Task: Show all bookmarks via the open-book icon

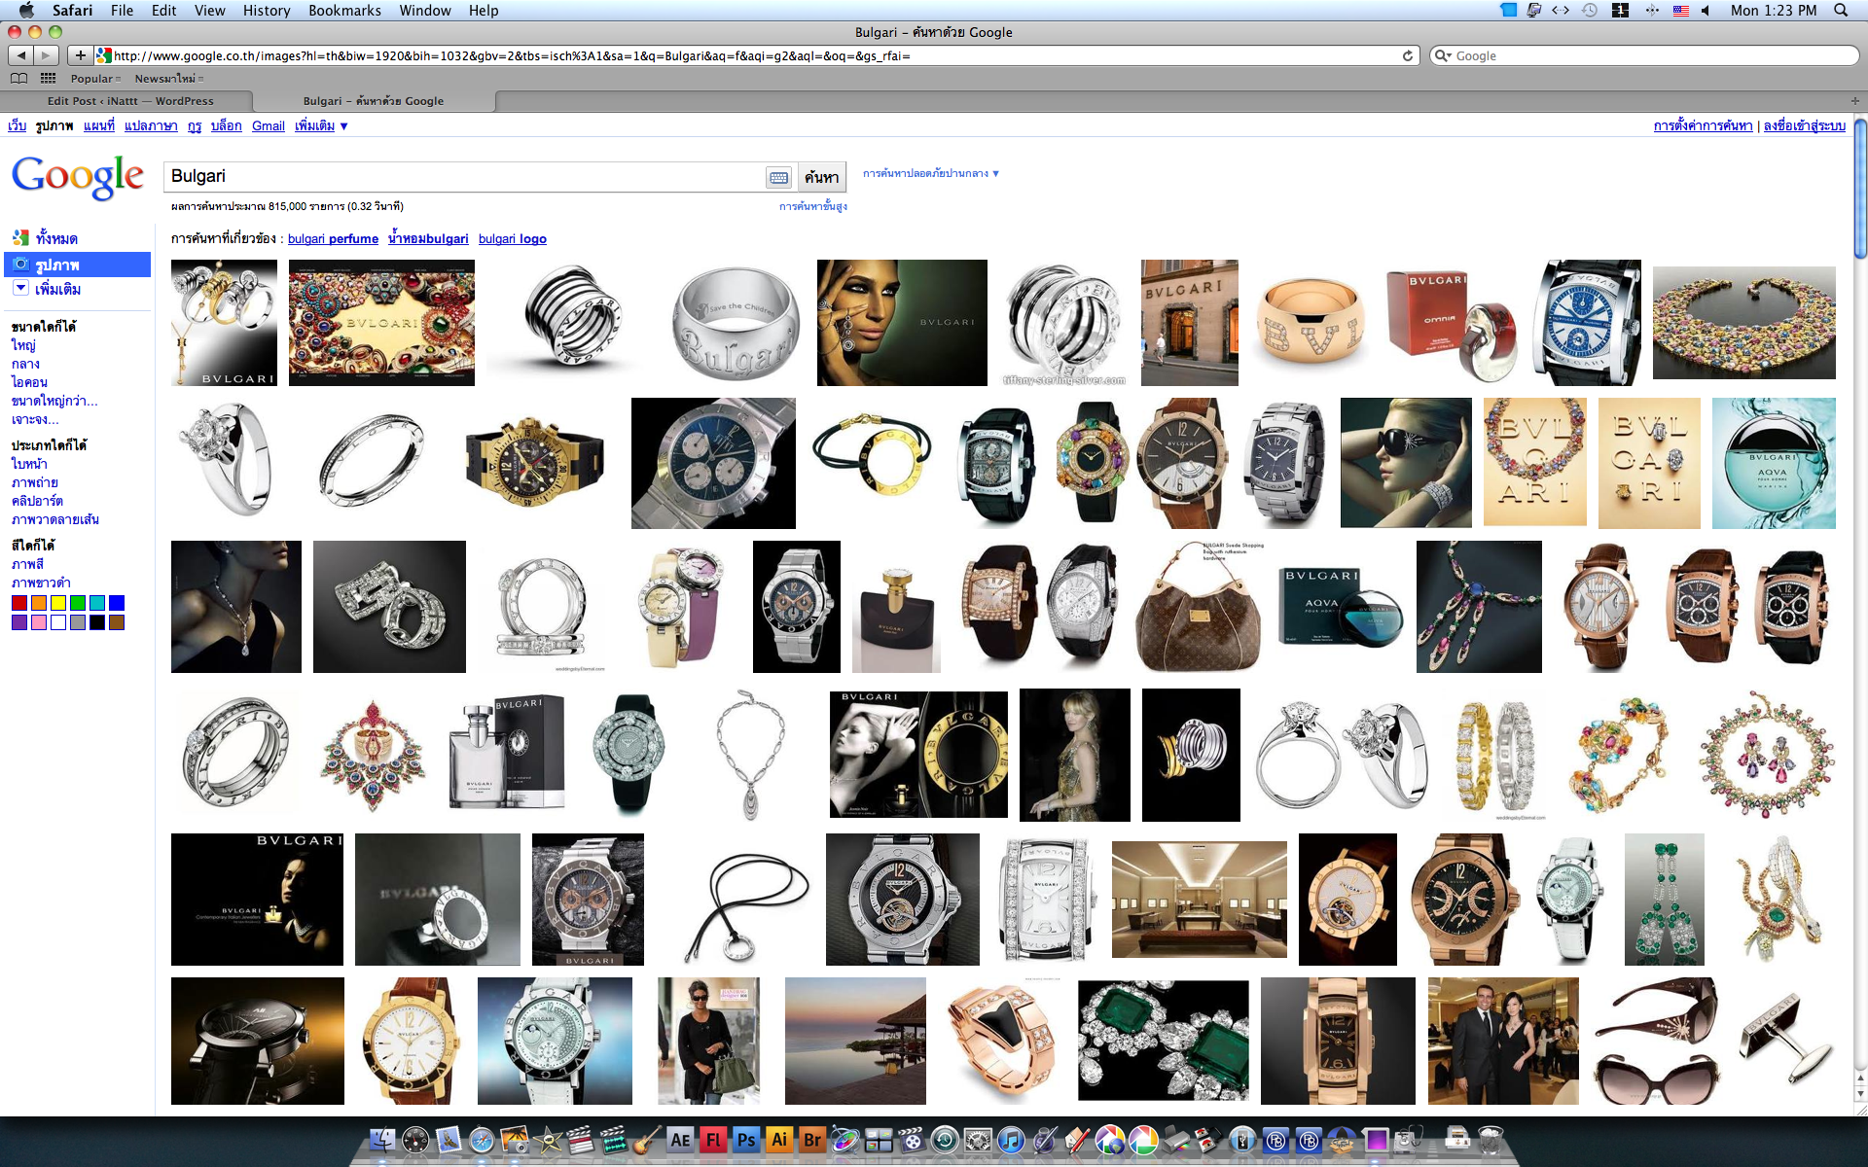Action: pos(18,79)
